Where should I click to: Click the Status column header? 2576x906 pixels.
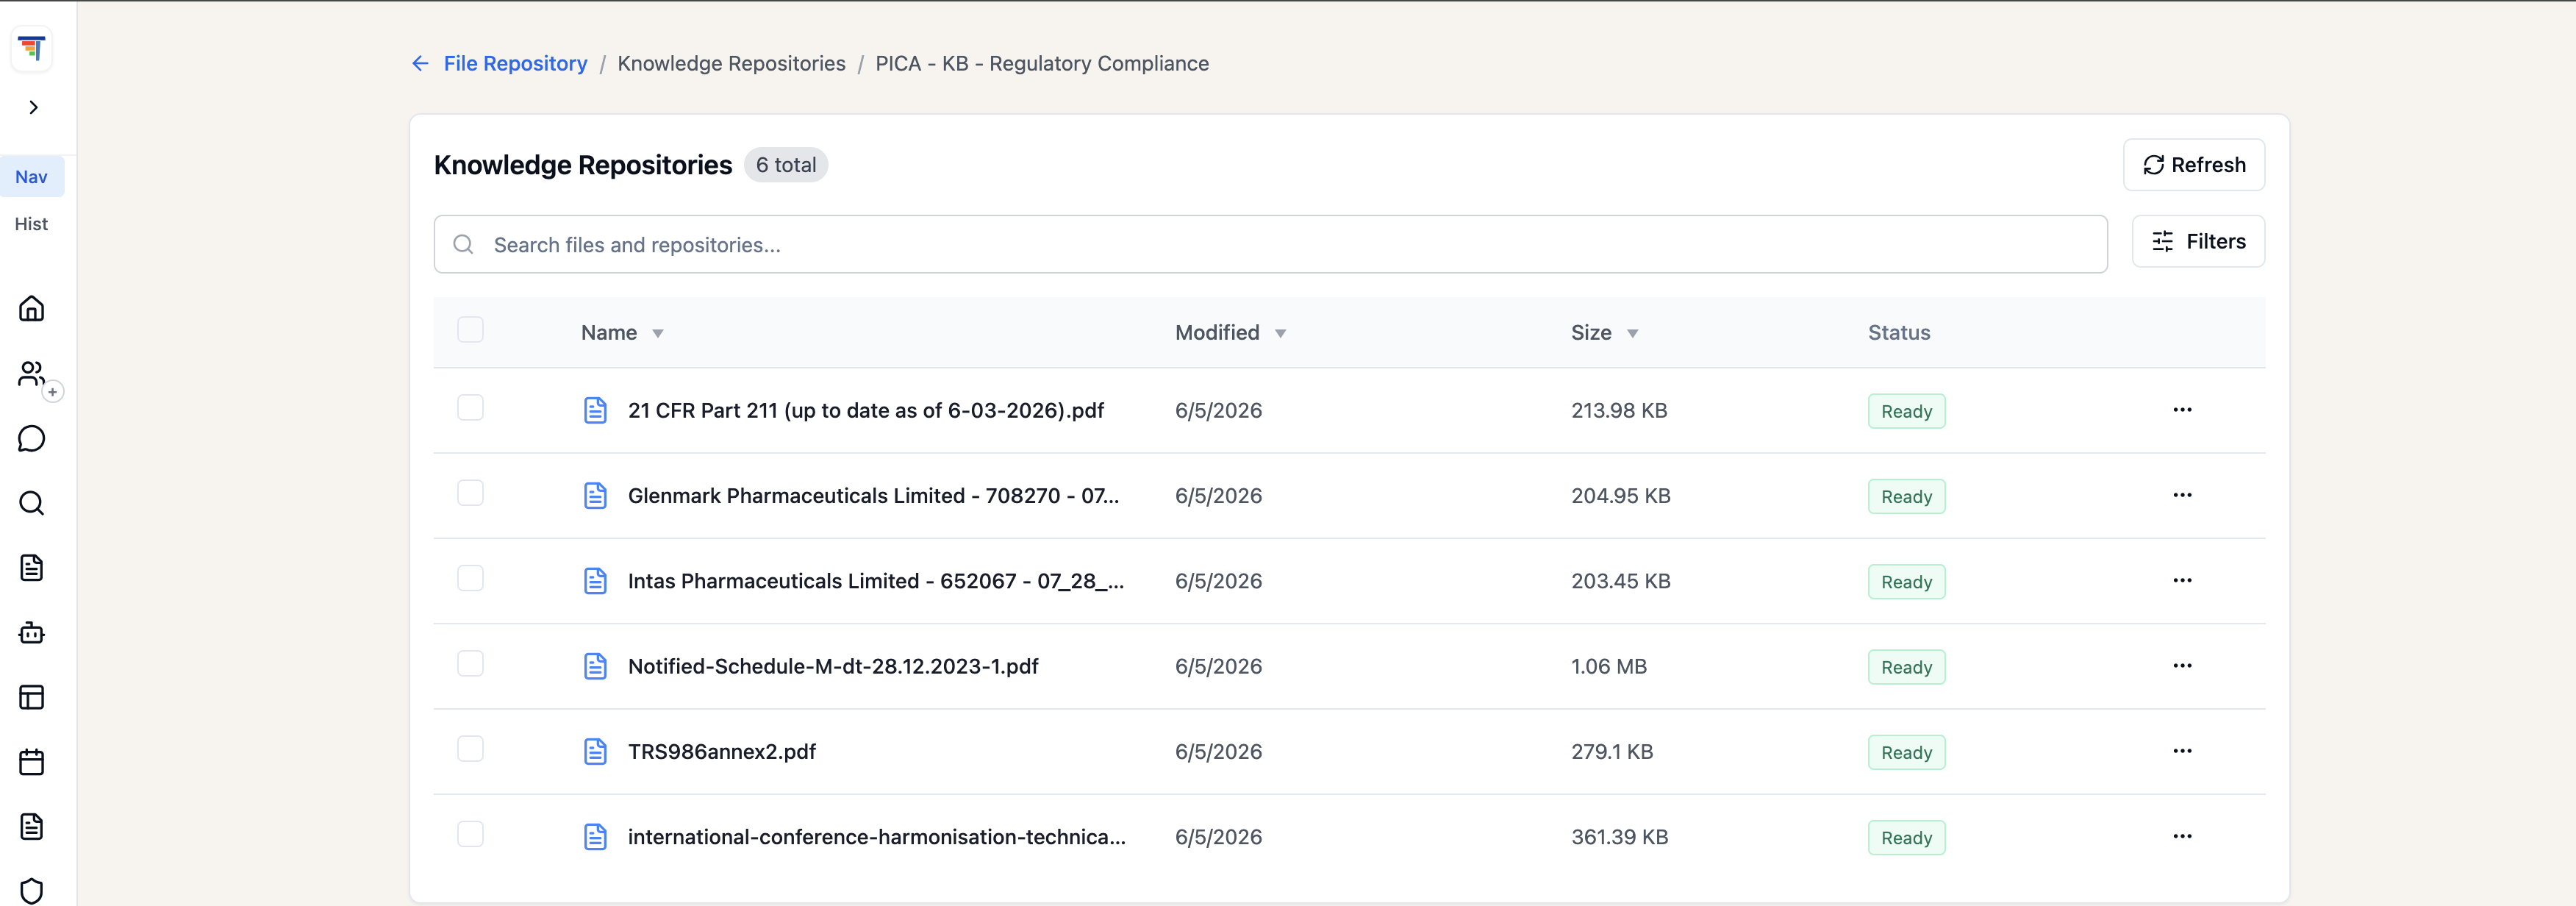pyautogui.click(x=1899, y=333)
